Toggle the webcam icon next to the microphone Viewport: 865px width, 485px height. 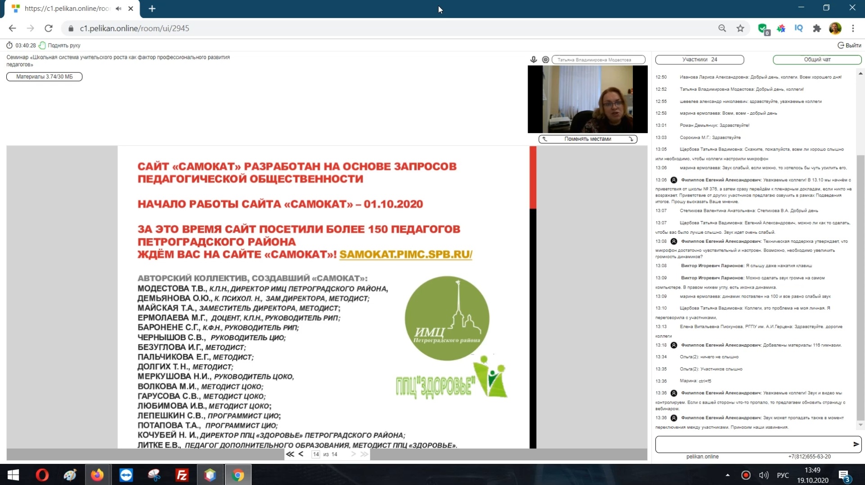pyautogui.click(x=545, y=59)
